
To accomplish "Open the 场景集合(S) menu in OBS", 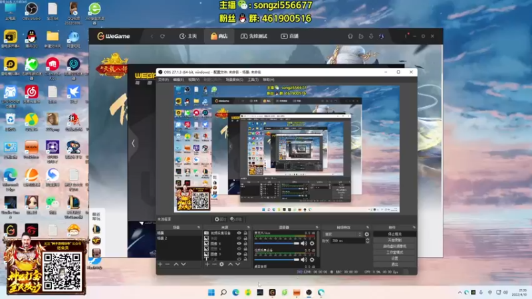I will click(235, 80).
